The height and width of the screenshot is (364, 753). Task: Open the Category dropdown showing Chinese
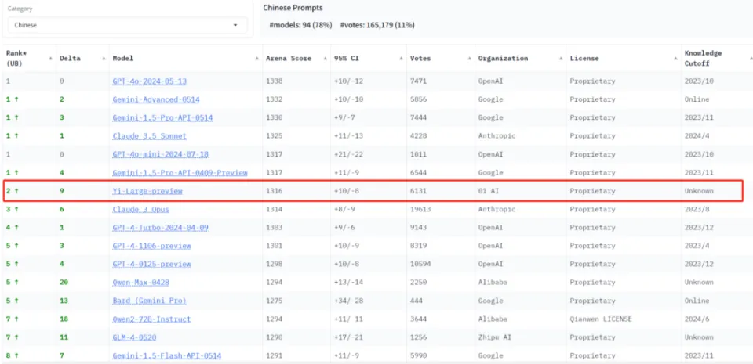coord(125,25)
